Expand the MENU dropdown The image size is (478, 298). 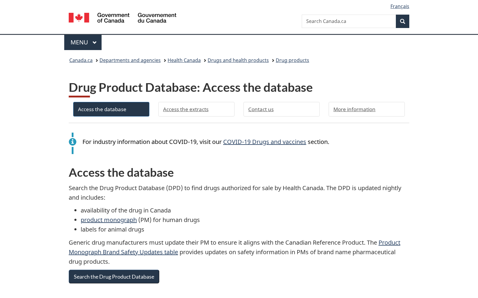pyautogui.click(x=83, y=42)
